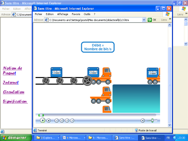Expand the Liens chevron in front window
The width and height of the screenshot is (188, 141).
tap(170, 19)
